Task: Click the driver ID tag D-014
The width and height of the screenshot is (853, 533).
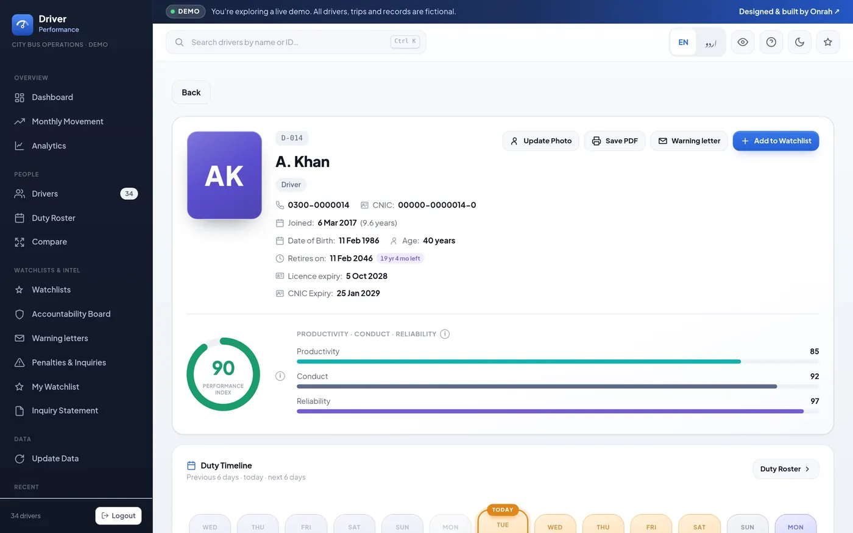Action: pyautogui.click(x=292, y=138)
